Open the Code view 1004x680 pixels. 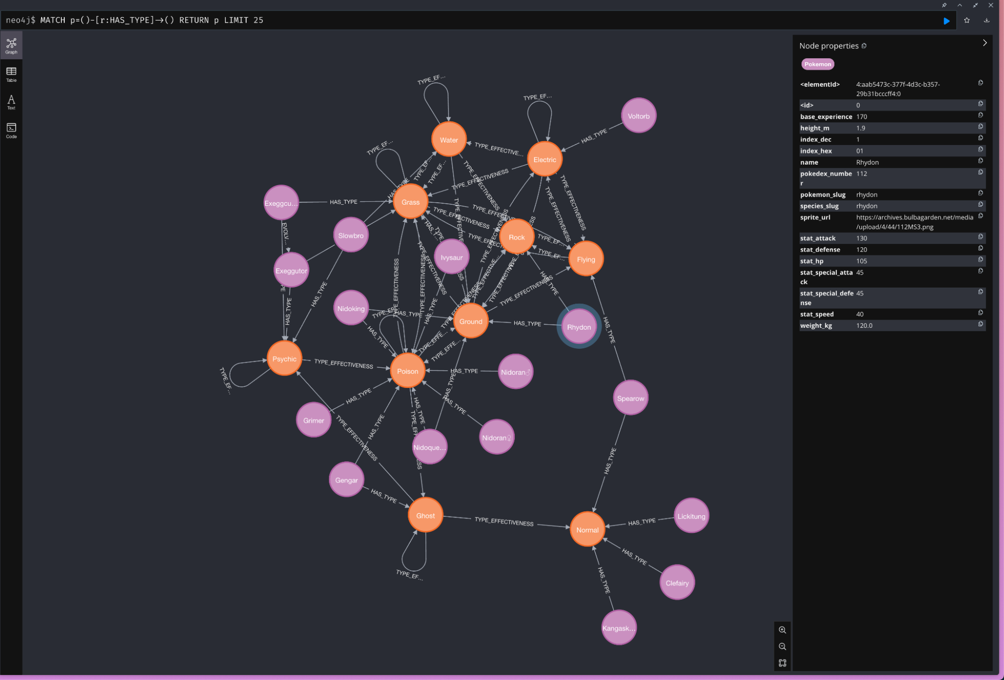click(11, 130)
